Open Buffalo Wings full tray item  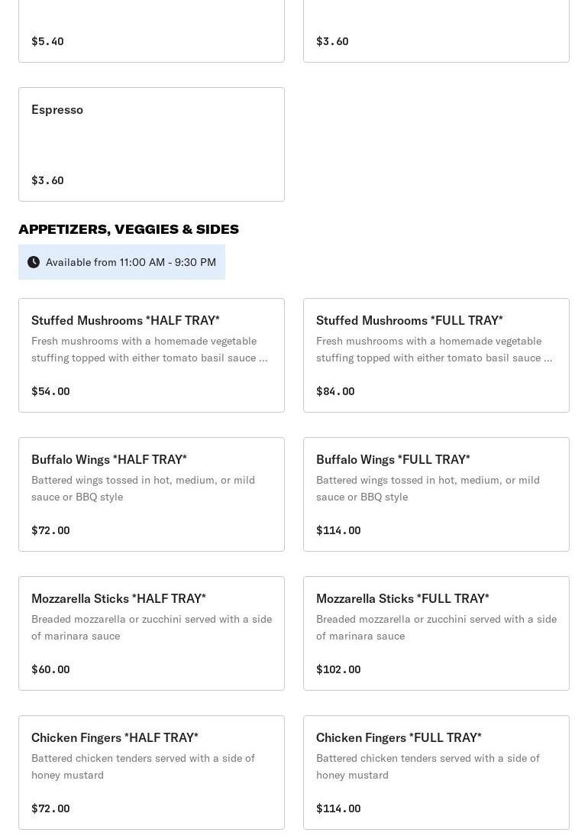[436, 494]
